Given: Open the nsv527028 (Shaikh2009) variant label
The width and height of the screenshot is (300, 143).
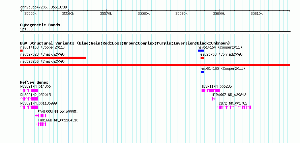Looking at the screenshot, I should click(x=42, y=55).
